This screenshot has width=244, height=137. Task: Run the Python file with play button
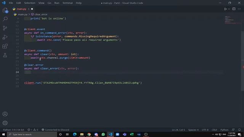click(x=225, y=9)
